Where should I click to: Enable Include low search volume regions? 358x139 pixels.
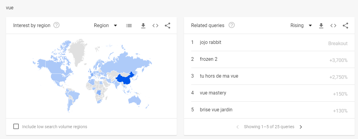16,126
